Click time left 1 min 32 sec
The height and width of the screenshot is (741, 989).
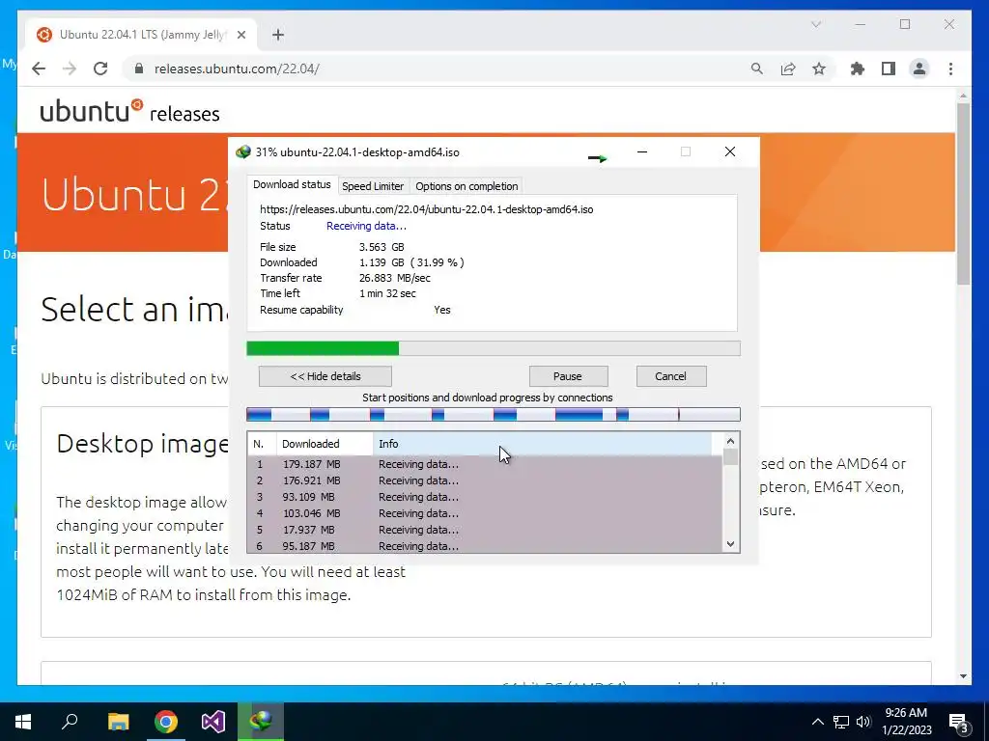[387, 293]
